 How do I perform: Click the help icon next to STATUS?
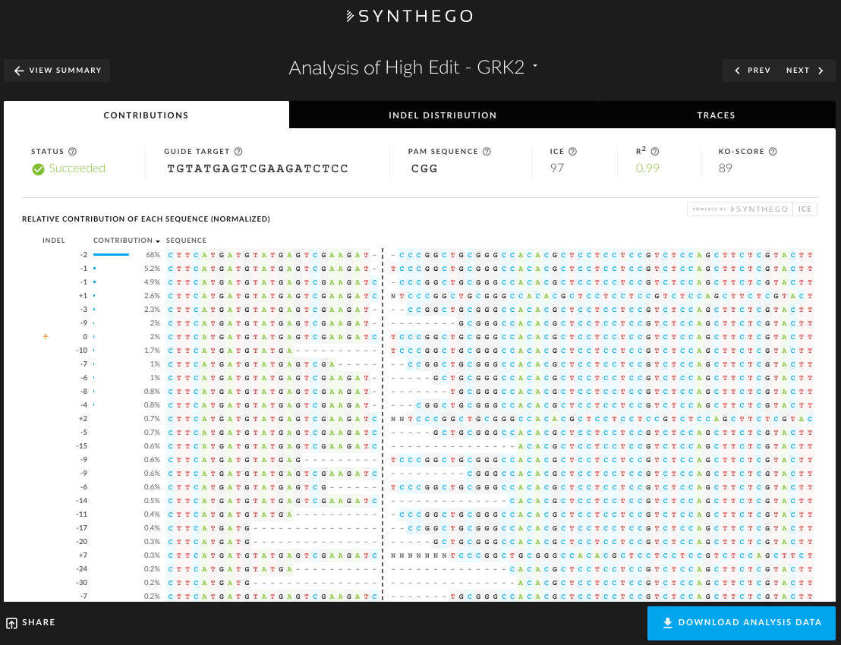pos(71,151)
